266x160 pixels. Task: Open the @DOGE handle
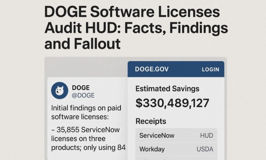pyautogui.click(x=83, y=95)
